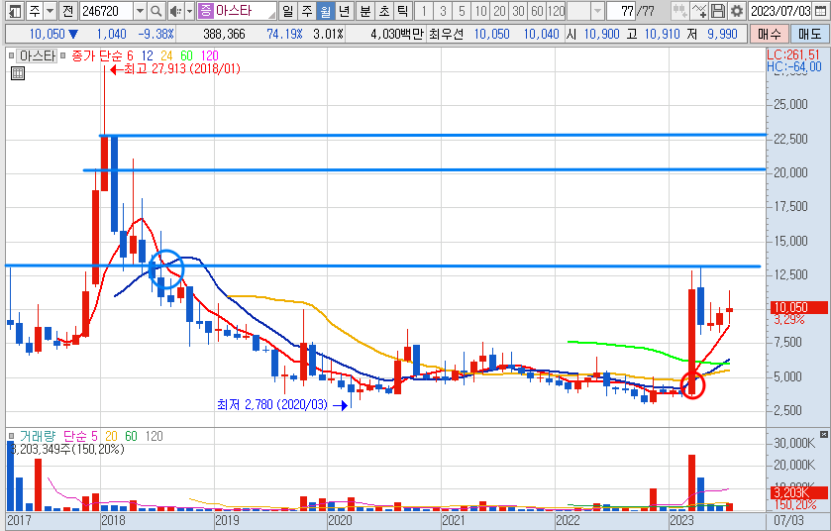Select interval 1 button
The image size is (831, 531).
[x=424, y=11]
